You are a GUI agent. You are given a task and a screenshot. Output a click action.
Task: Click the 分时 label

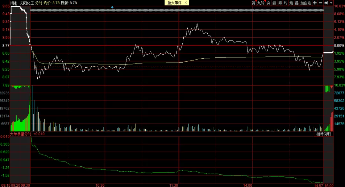pyautogui.click(x=39, y=3)
